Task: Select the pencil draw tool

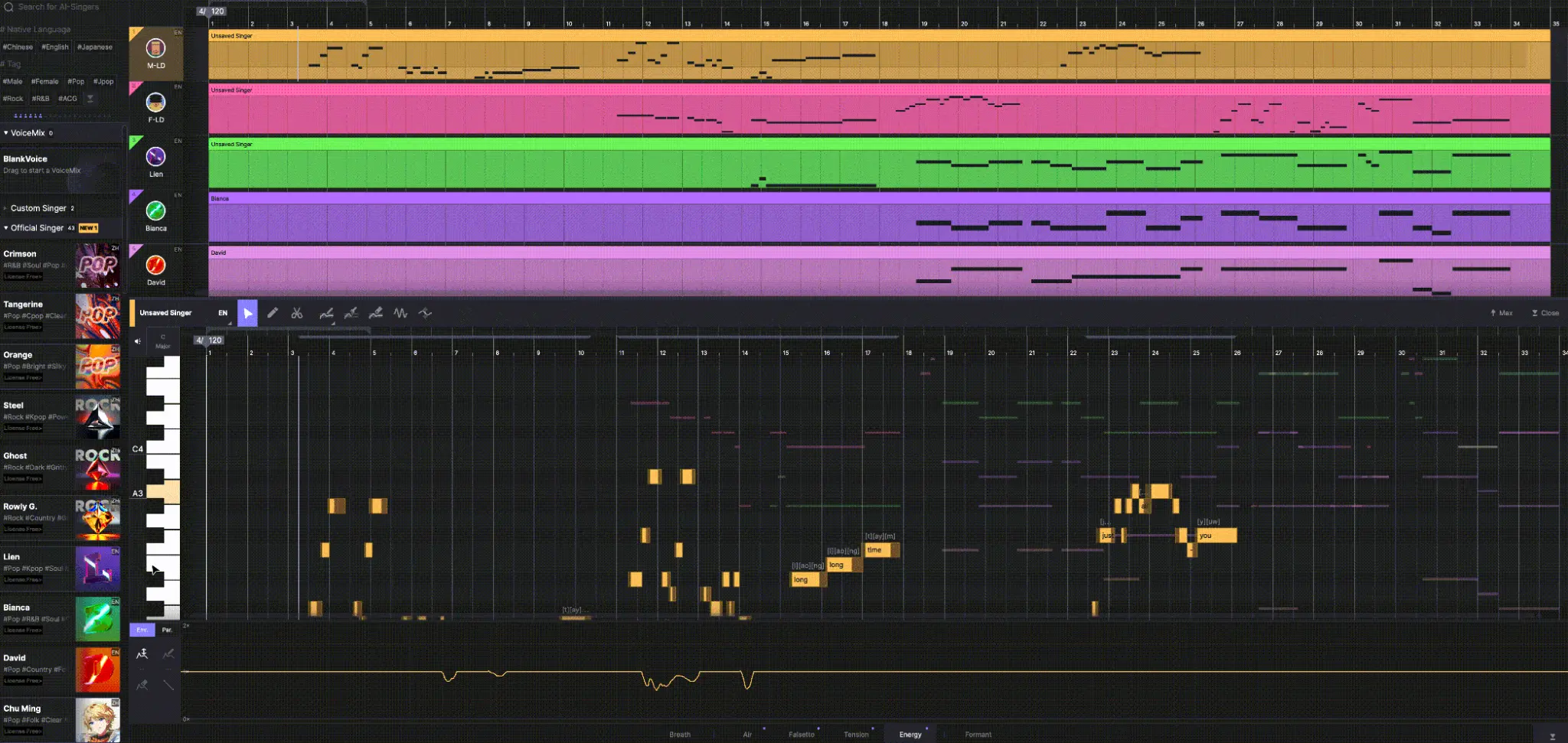Action: point(273,313)
